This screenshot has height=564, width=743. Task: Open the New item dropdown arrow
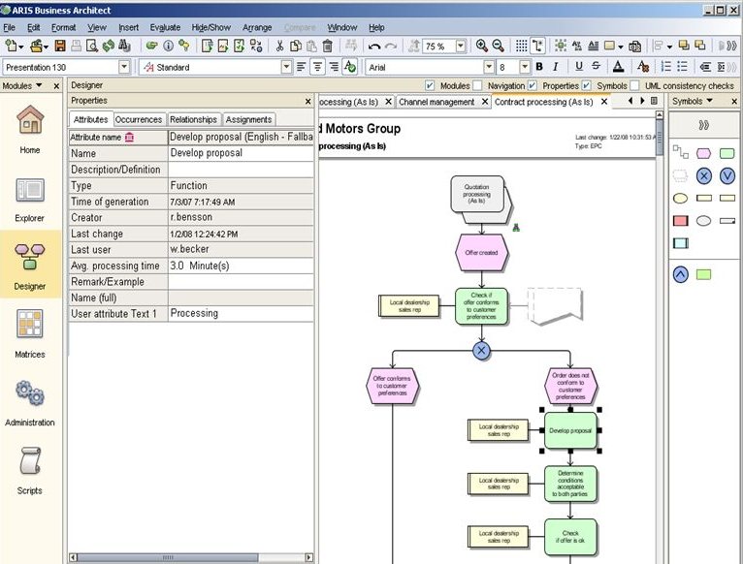[x=20, y=47]
